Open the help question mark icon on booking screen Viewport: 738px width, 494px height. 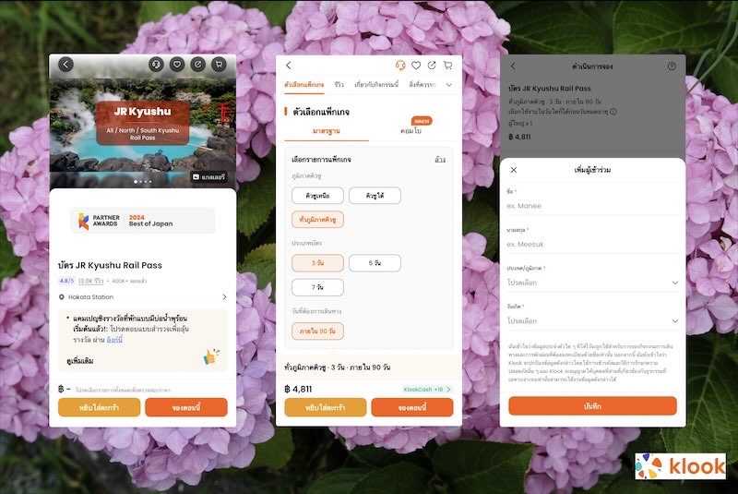point(672,66)
